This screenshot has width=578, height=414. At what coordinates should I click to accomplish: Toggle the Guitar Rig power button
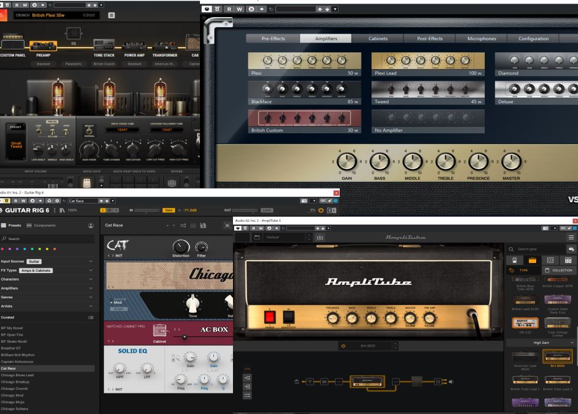[x=321, y=210]
